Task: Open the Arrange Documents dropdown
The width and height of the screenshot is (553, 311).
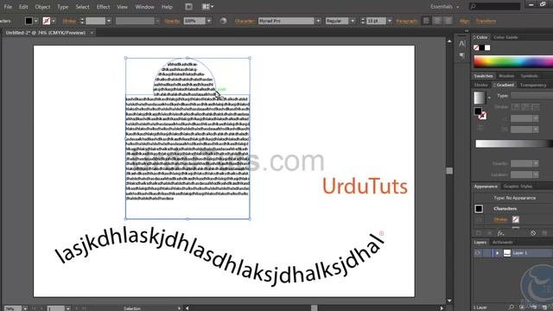Action: point(207,7)
